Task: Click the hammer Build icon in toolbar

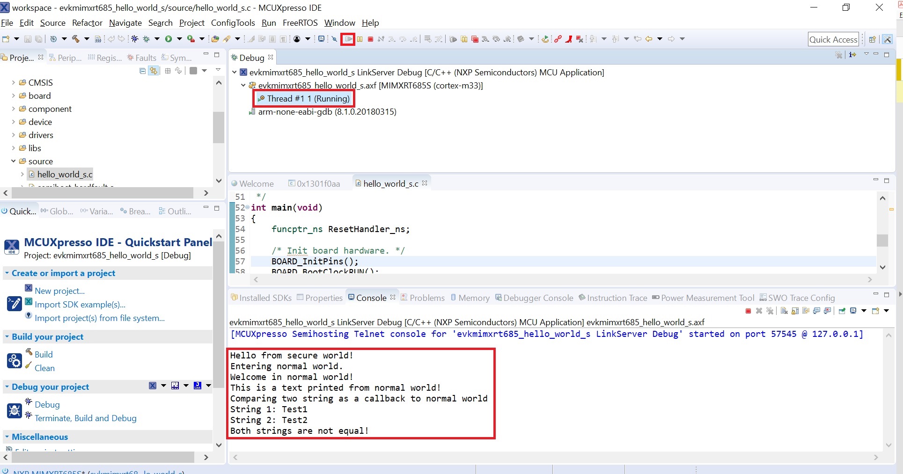Action: tap(75, 39)
